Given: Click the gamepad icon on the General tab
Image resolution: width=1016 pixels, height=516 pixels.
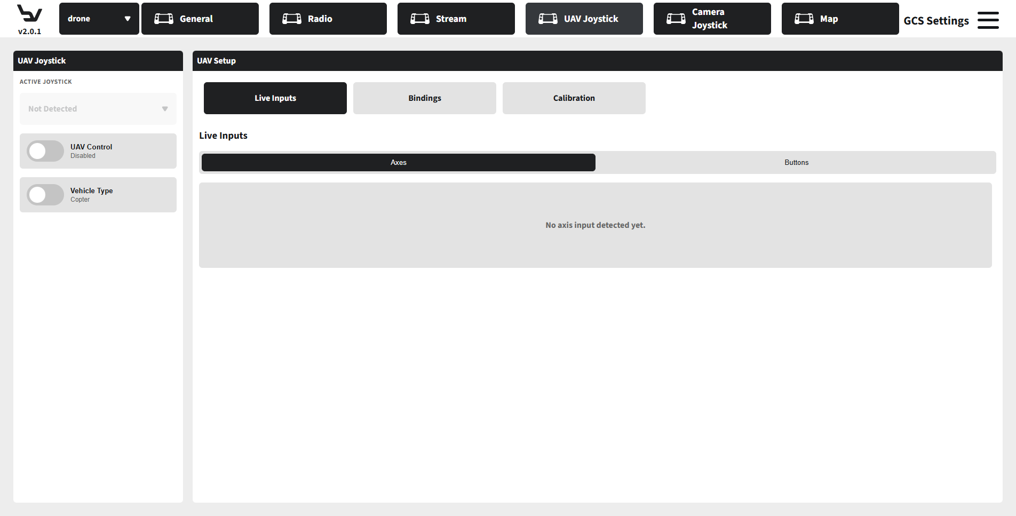Looking at the screenshot, I should click(x=163, y=18).
